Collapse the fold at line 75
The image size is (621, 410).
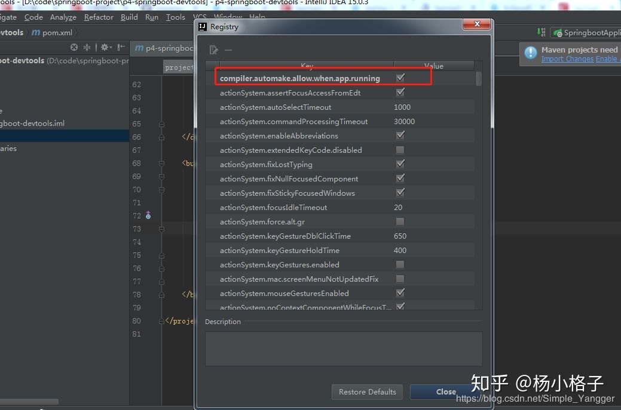161,255
